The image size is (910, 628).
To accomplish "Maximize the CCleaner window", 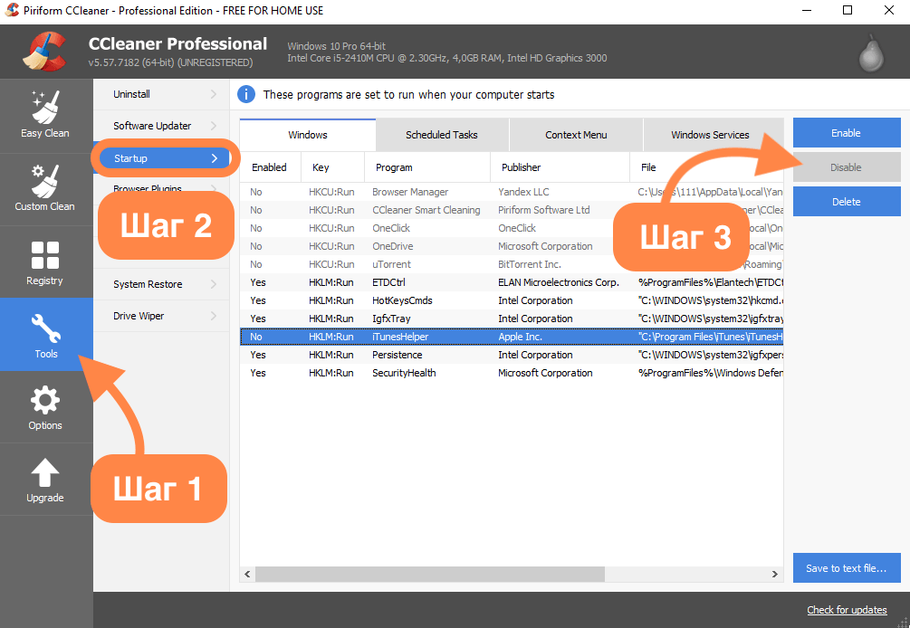I will click(x=848, y=11).
